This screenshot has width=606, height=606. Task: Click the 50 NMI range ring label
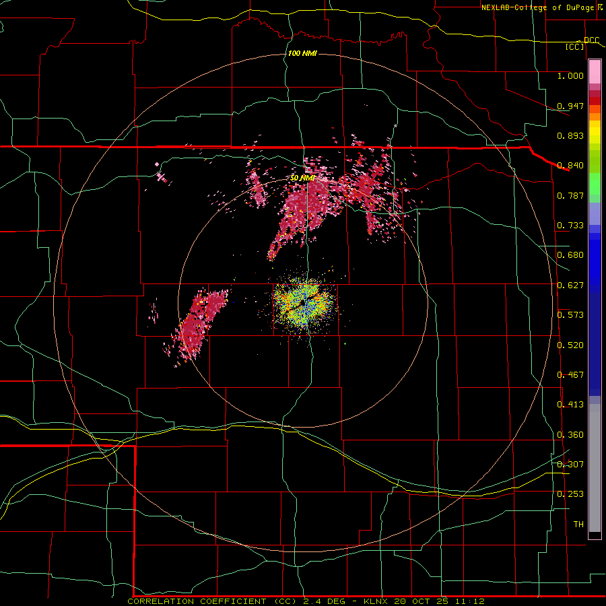coord(302,178)
